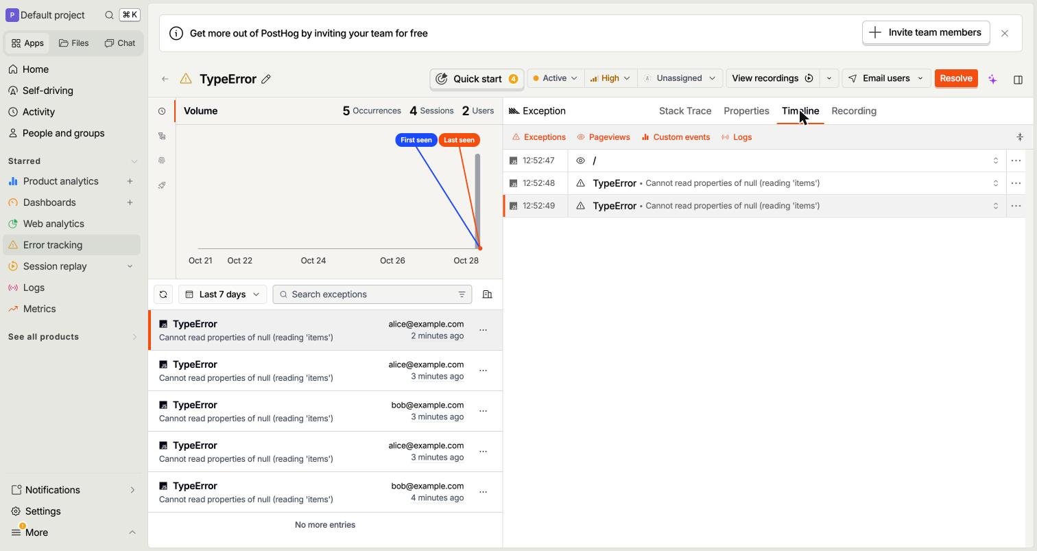Select the fingerprint icon in left strip

click(x=162, y=161)
